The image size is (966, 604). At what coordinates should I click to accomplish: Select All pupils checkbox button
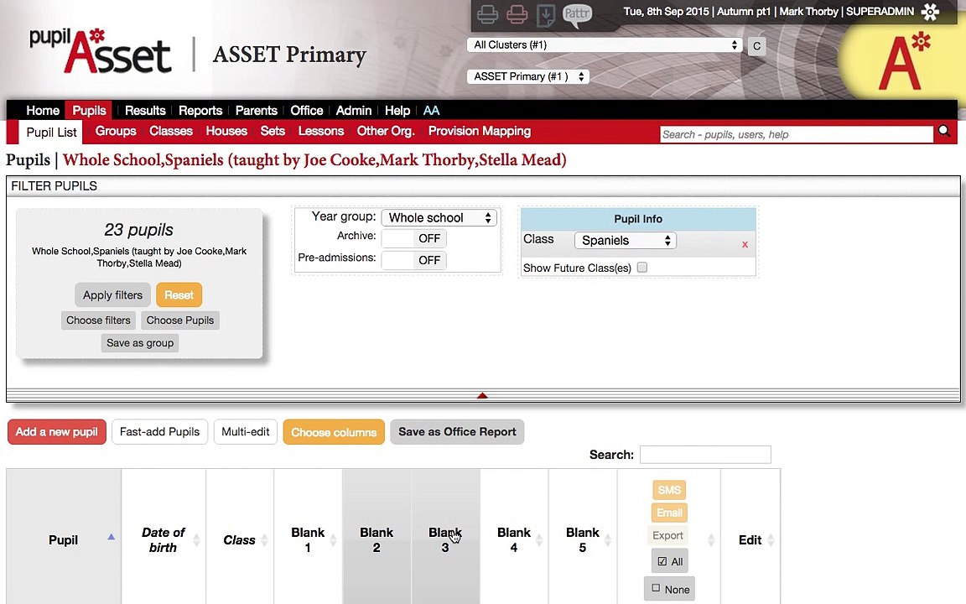click(x=670, y=561)
